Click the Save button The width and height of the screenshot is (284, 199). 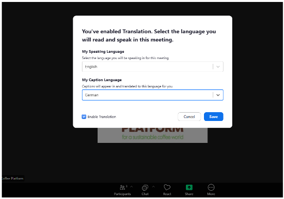click(x=214, y=117)
